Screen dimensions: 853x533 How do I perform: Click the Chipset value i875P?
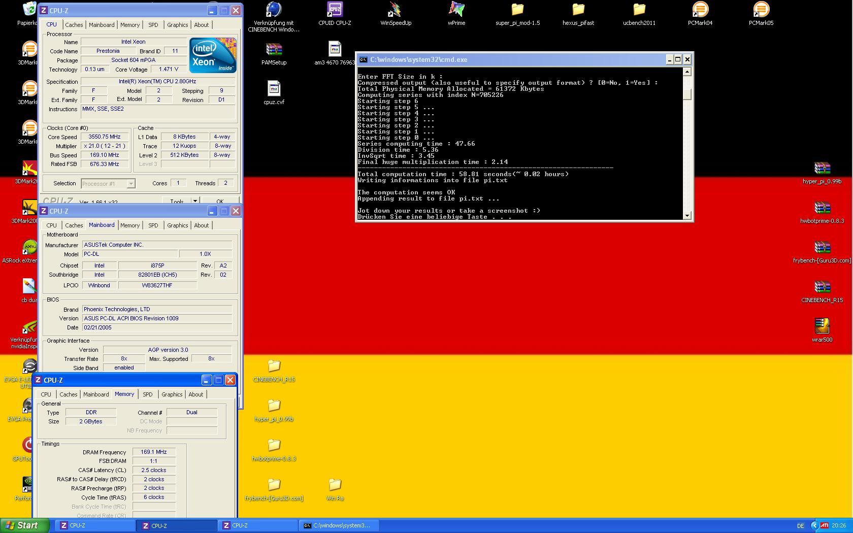pyautogui.click(x=157, y=265)
